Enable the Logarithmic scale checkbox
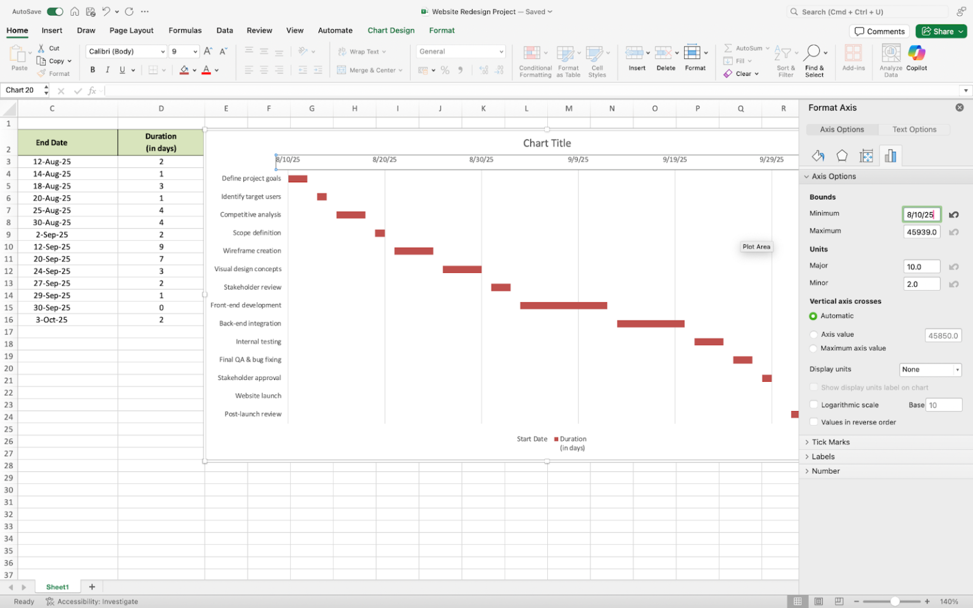 coord(813,405)
